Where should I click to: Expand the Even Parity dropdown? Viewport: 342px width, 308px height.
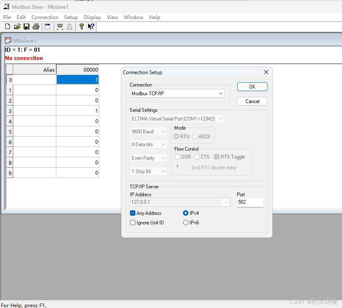[x=149, y=158]
